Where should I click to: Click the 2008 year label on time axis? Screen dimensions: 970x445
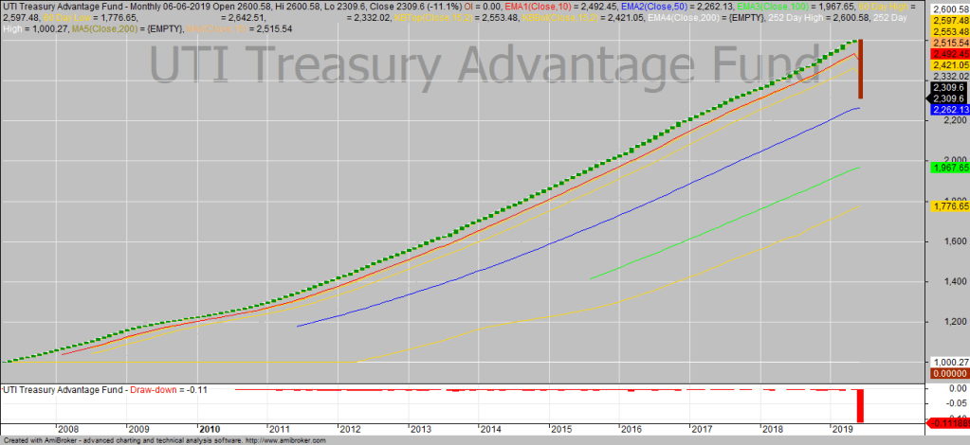point(68,429)
